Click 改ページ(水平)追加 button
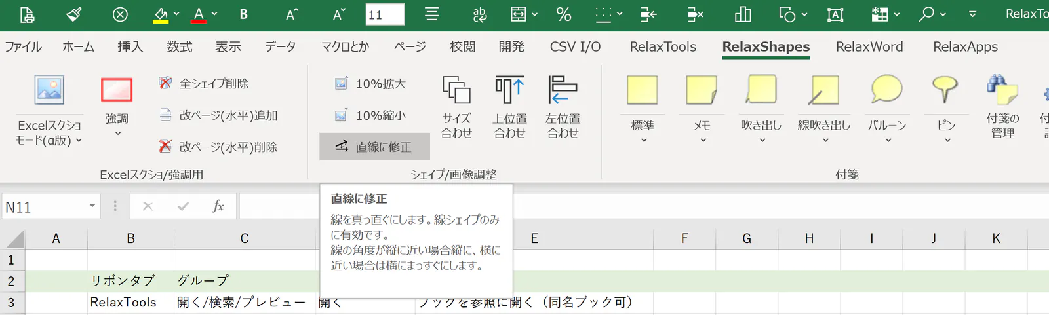This screenshot has width=1049, height=315. coord(218,115)
